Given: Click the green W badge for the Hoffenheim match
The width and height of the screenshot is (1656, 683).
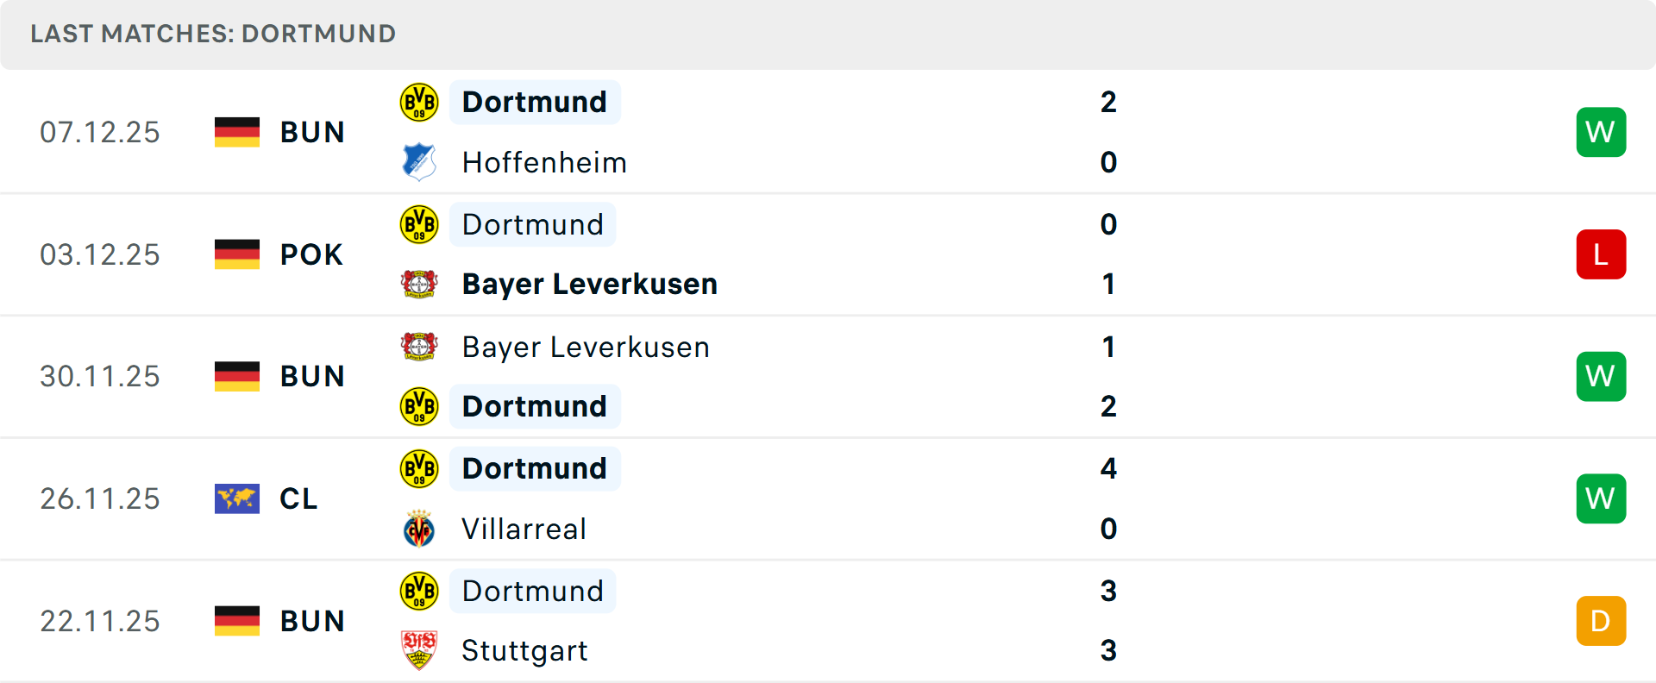Looking at the screenshot, I should point(1601,131).
